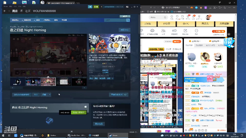
Task: Open the green Steam inbox mail icon
Action: point(96,7)
